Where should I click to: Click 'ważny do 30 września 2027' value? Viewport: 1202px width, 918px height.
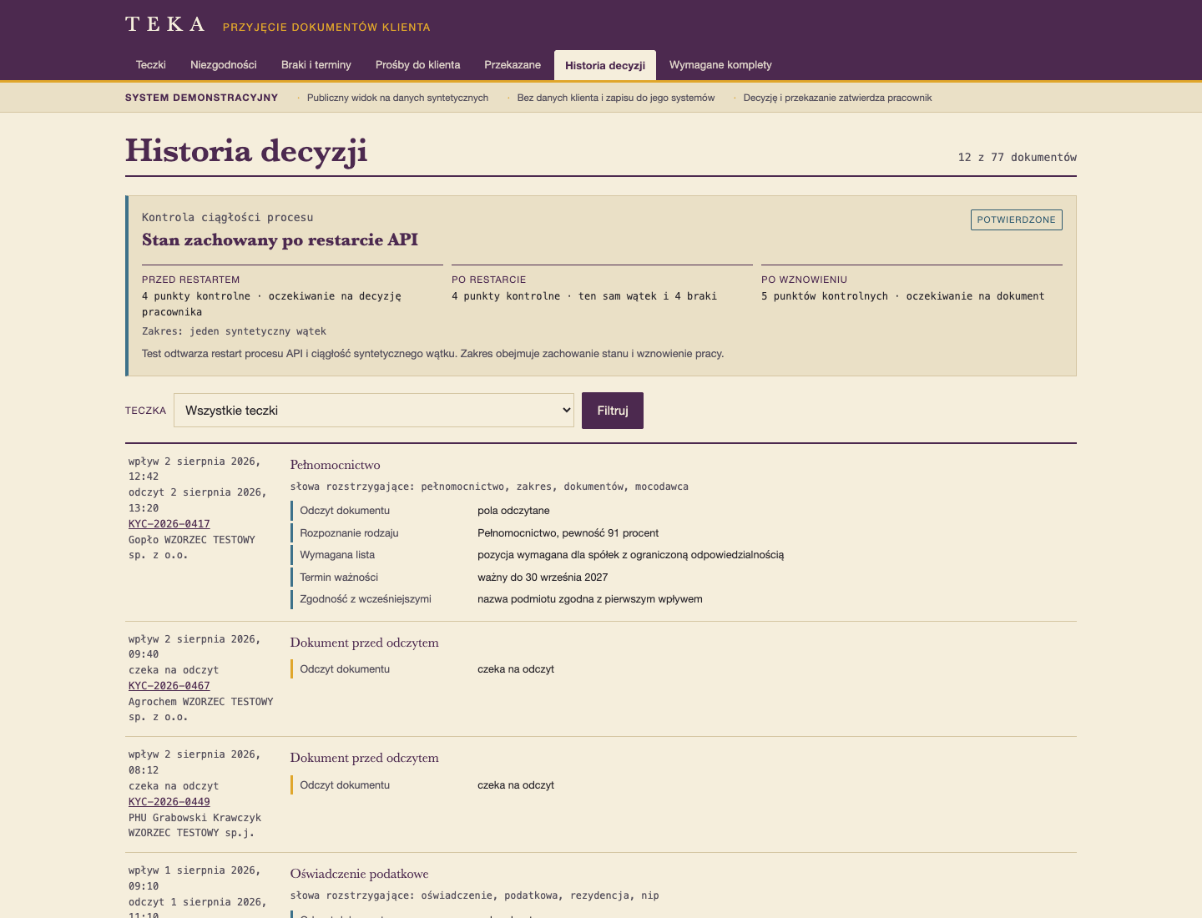click(x=543, y=578)
